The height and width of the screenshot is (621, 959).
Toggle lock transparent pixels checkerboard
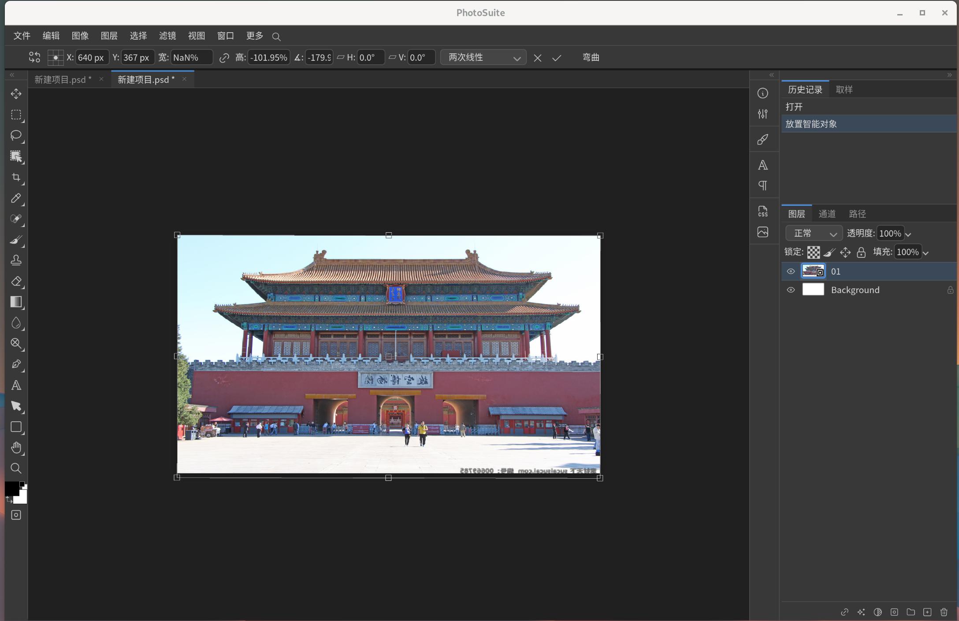(814, 252)
